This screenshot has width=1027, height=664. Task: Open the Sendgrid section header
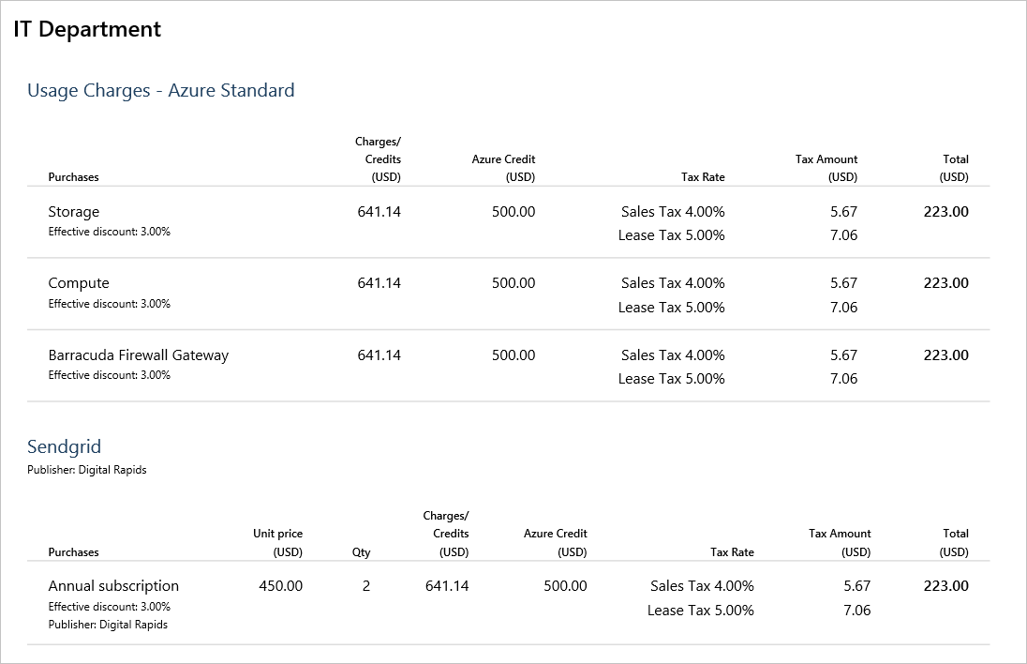(64, 446)
